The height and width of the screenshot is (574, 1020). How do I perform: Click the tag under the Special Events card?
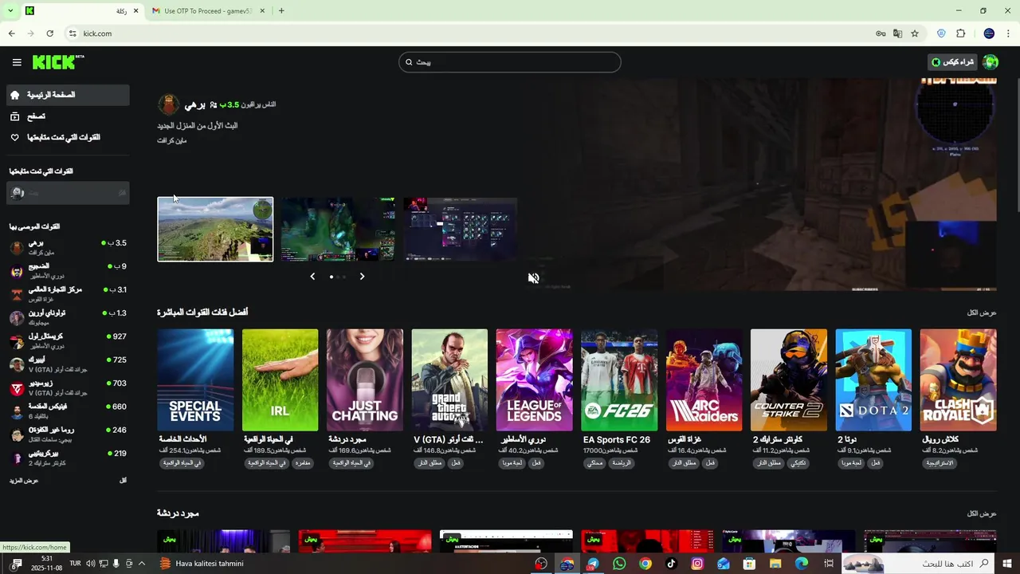tap(182, 462)
